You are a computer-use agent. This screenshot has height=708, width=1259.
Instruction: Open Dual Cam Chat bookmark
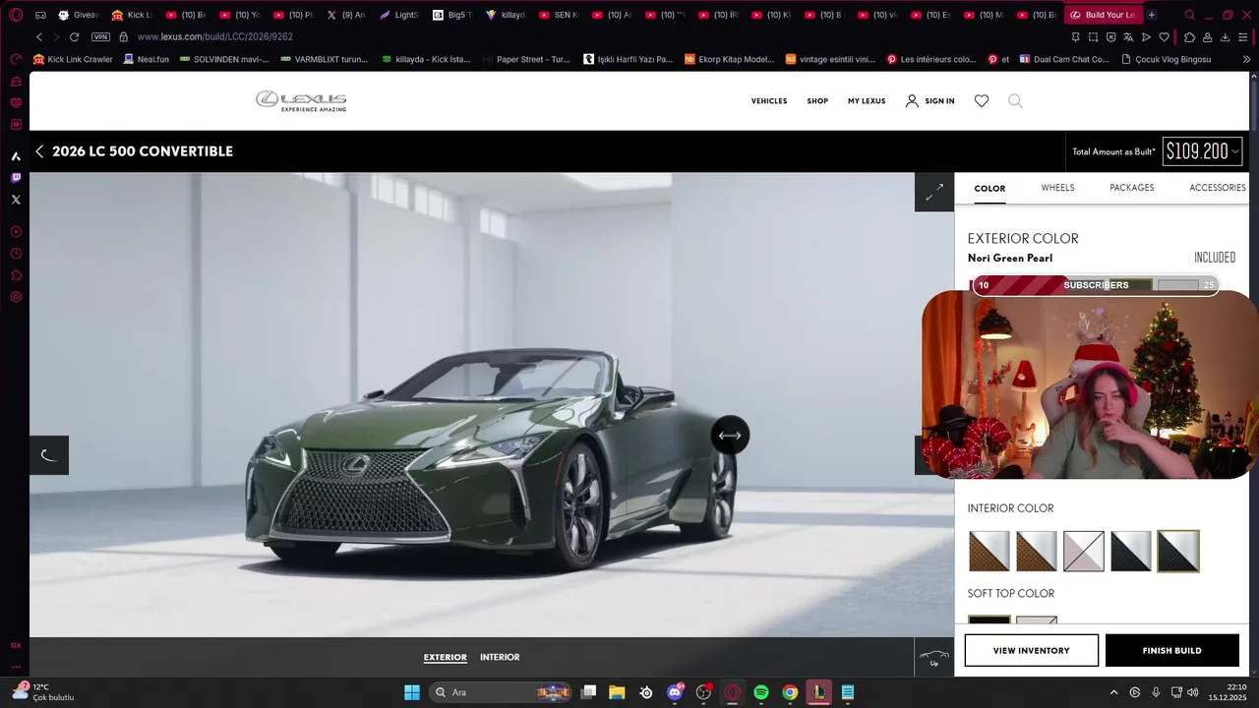[x=1064, y=59]
